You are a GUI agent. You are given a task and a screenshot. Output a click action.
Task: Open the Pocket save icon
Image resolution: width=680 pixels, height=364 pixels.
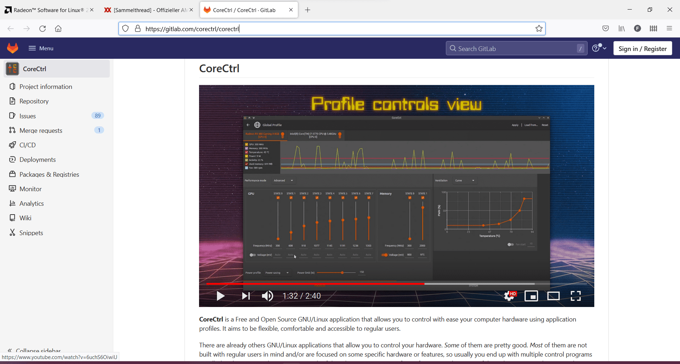(606, 29)
